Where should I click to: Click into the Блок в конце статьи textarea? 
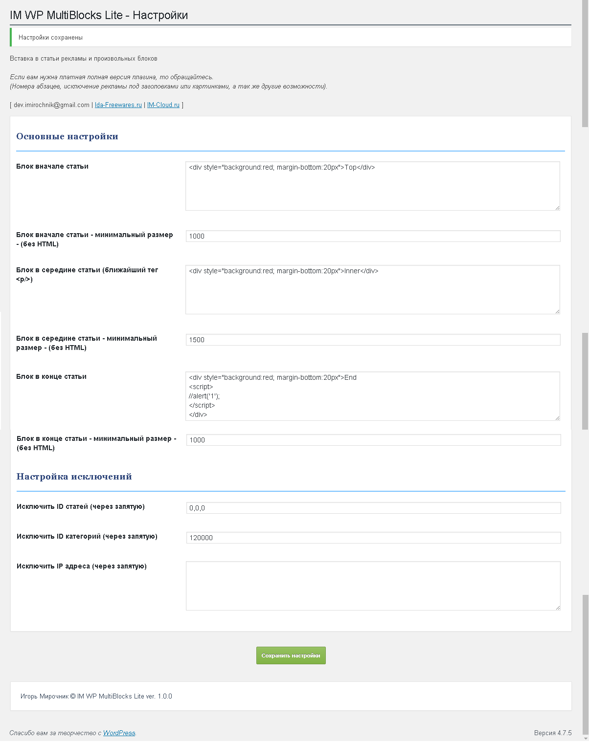[372, 396]
